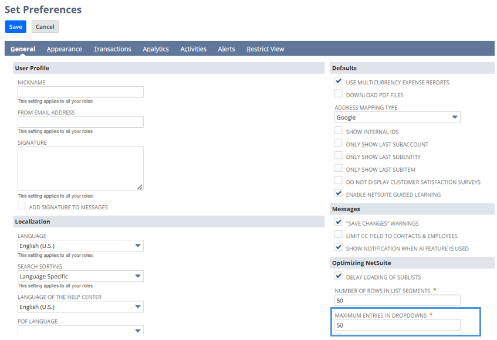497x340 pixels.
Task: Disable Enable NetSuite Guided Learning checkbox
Action: [339, 193]
